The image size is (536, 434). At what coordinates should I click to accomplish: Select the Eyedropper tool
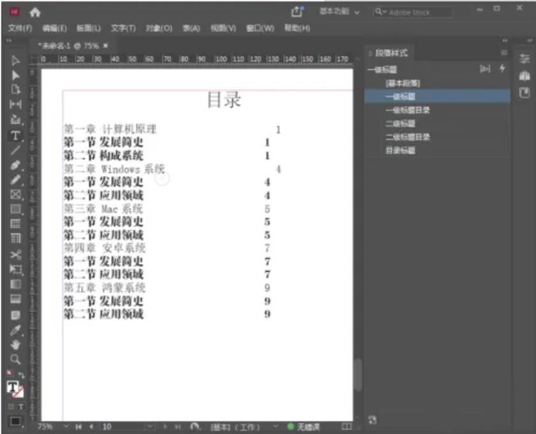tap(16, 330)
